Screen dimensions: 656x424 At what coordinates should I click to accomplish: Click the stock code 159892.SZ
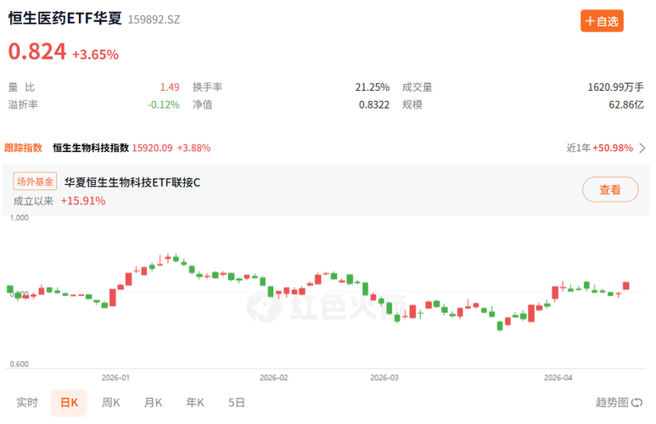click(x=154, y=19)
